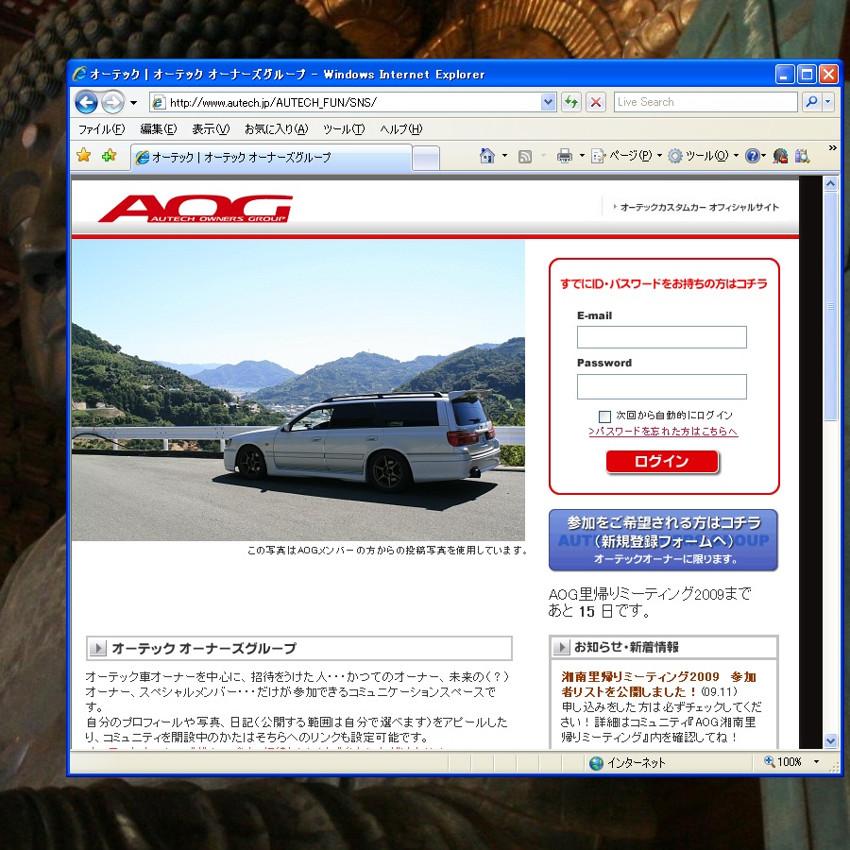Click the RSS feeds icon
The width and height of the screenshot is (850, 850).
pos(525,157)
